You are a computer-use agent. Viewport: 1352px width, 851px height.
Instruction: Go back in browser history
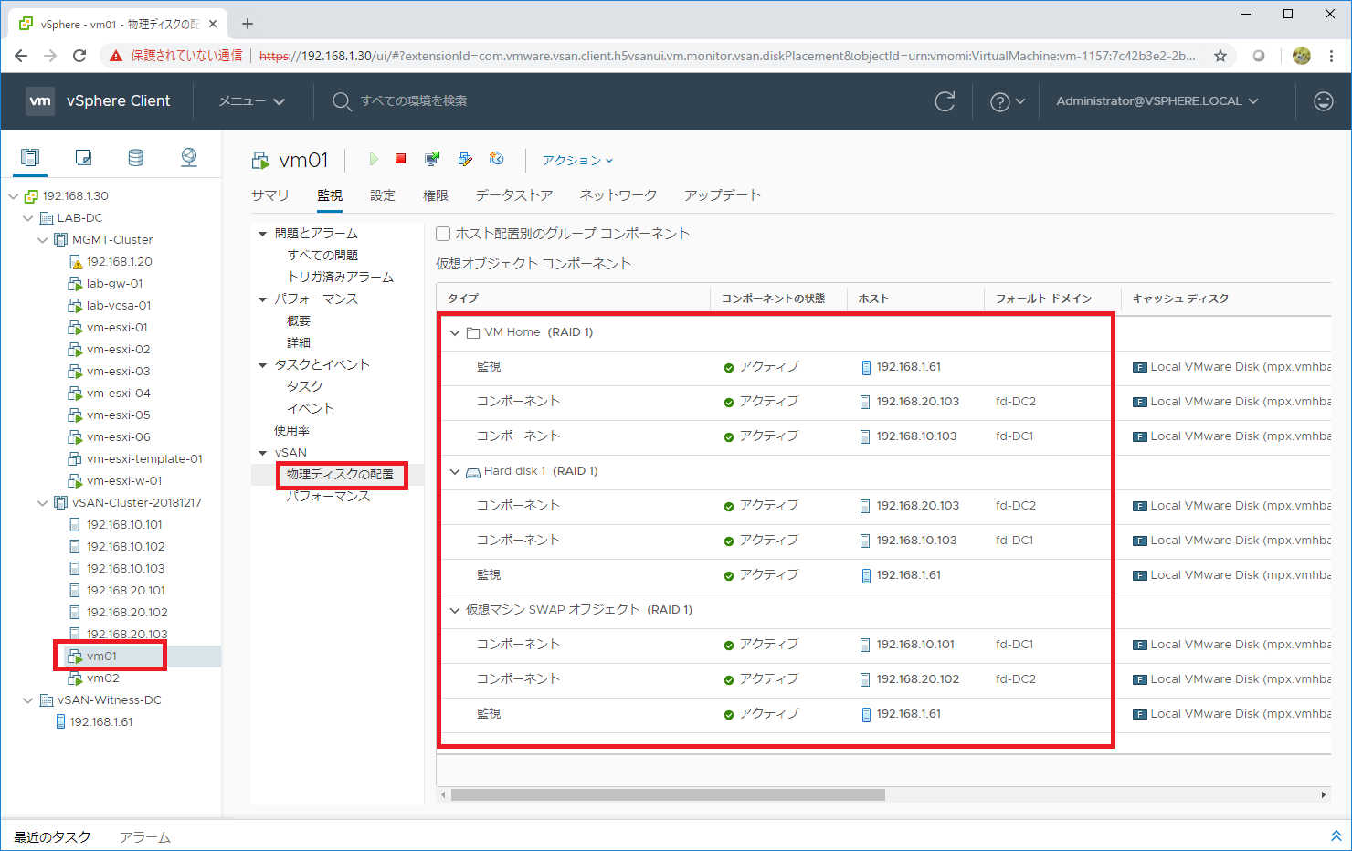pos(21,56)
